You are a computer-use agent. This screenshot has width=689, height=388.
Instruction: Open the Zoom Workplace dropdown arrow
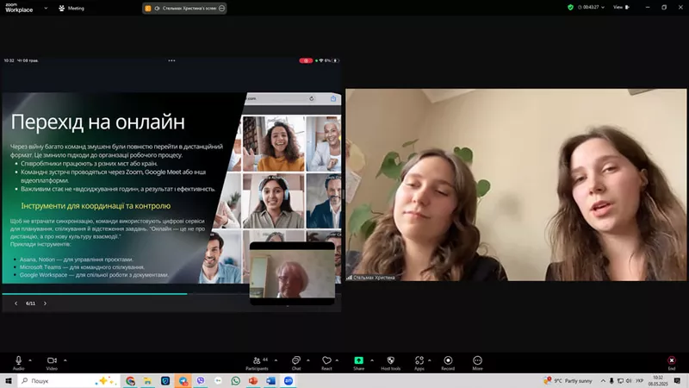(x=46, y=8)
